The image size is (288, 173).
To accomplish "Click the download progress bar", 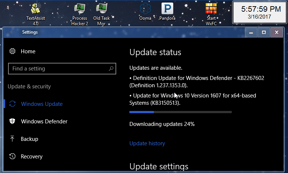I will click(x=181, y=112).
